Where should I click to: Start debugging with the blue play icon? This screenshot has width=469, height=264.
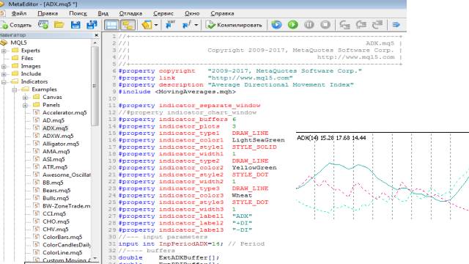click(276, 25)
